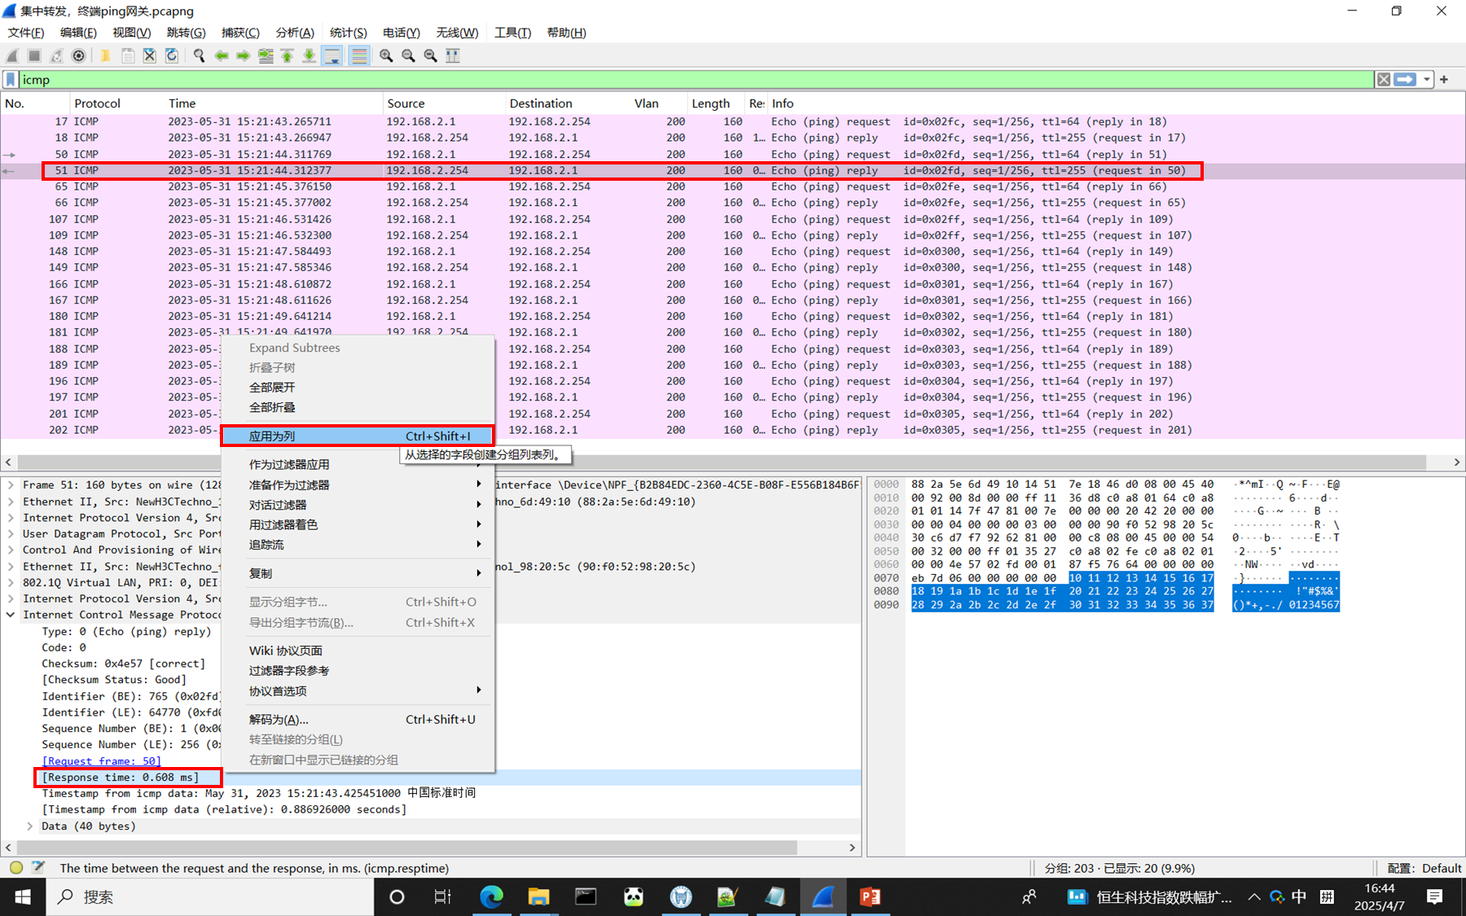Click the display filter bookmark icon
1466x916 pixels.
coord(11,80)
